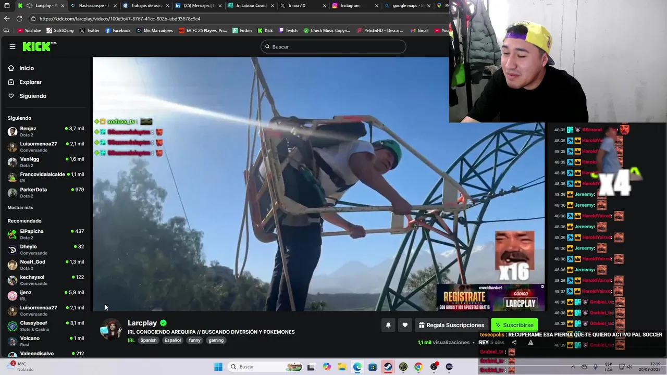This screenshot has width=667, height=375.
Task: Click the Spanish tag
Action: click(149, 341)
